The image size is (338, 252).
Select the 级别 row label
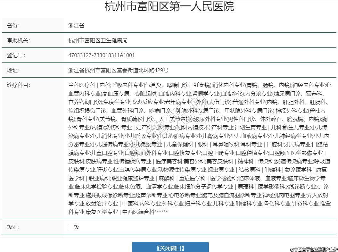pyautogui.click(x=13, y=227)
